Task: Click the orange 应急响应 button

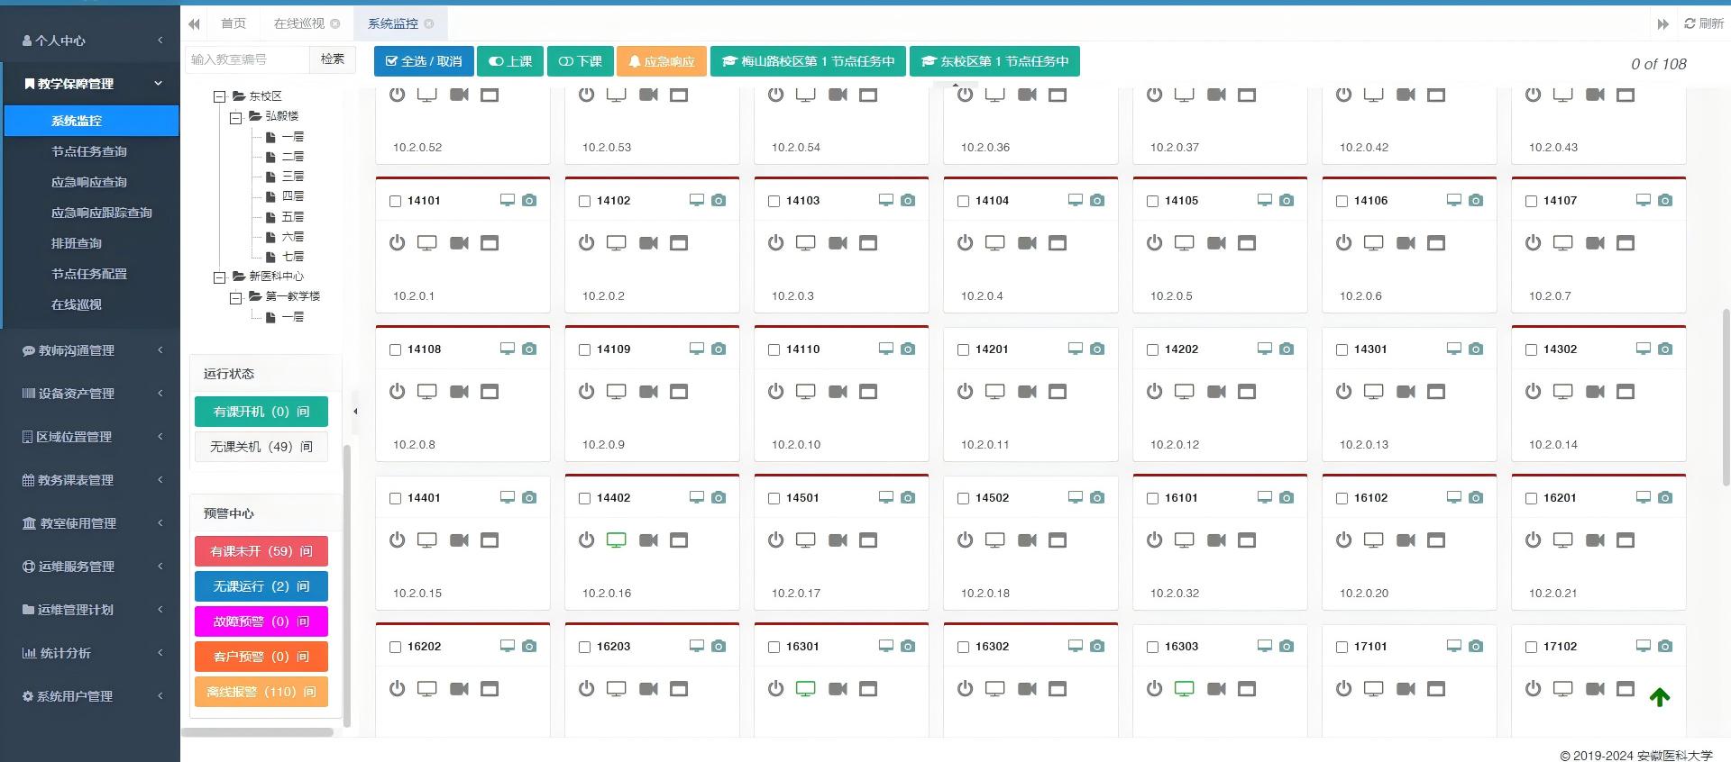Action: (x=662, y=61)
